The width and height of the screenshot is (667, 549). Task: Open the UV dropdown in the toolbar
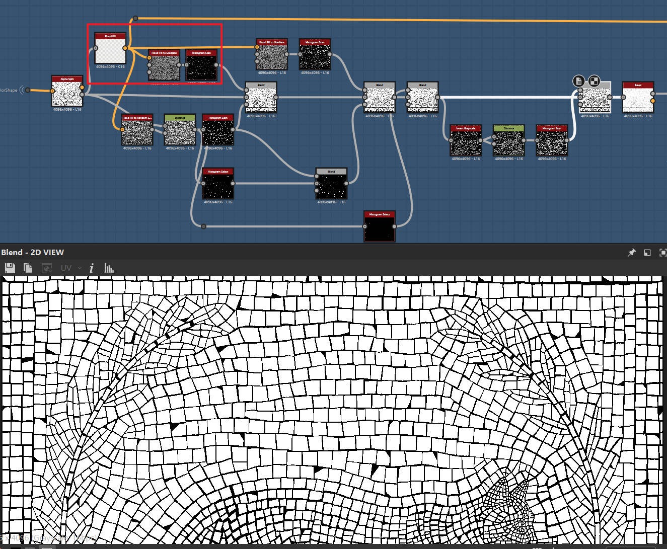click(70, 268)
